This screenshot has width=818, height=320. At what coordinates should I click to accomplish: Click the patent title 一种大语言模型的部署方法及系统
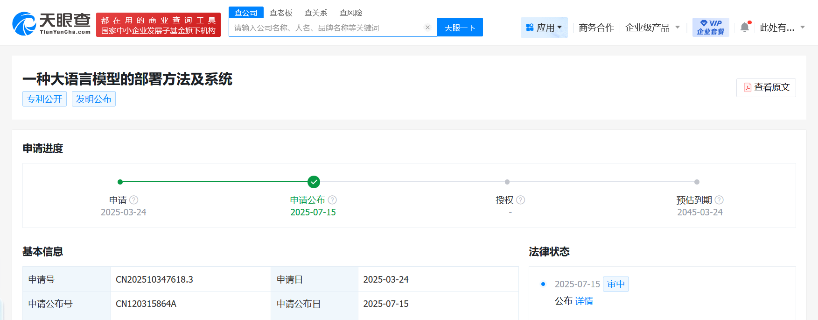(x=127, y=79)
